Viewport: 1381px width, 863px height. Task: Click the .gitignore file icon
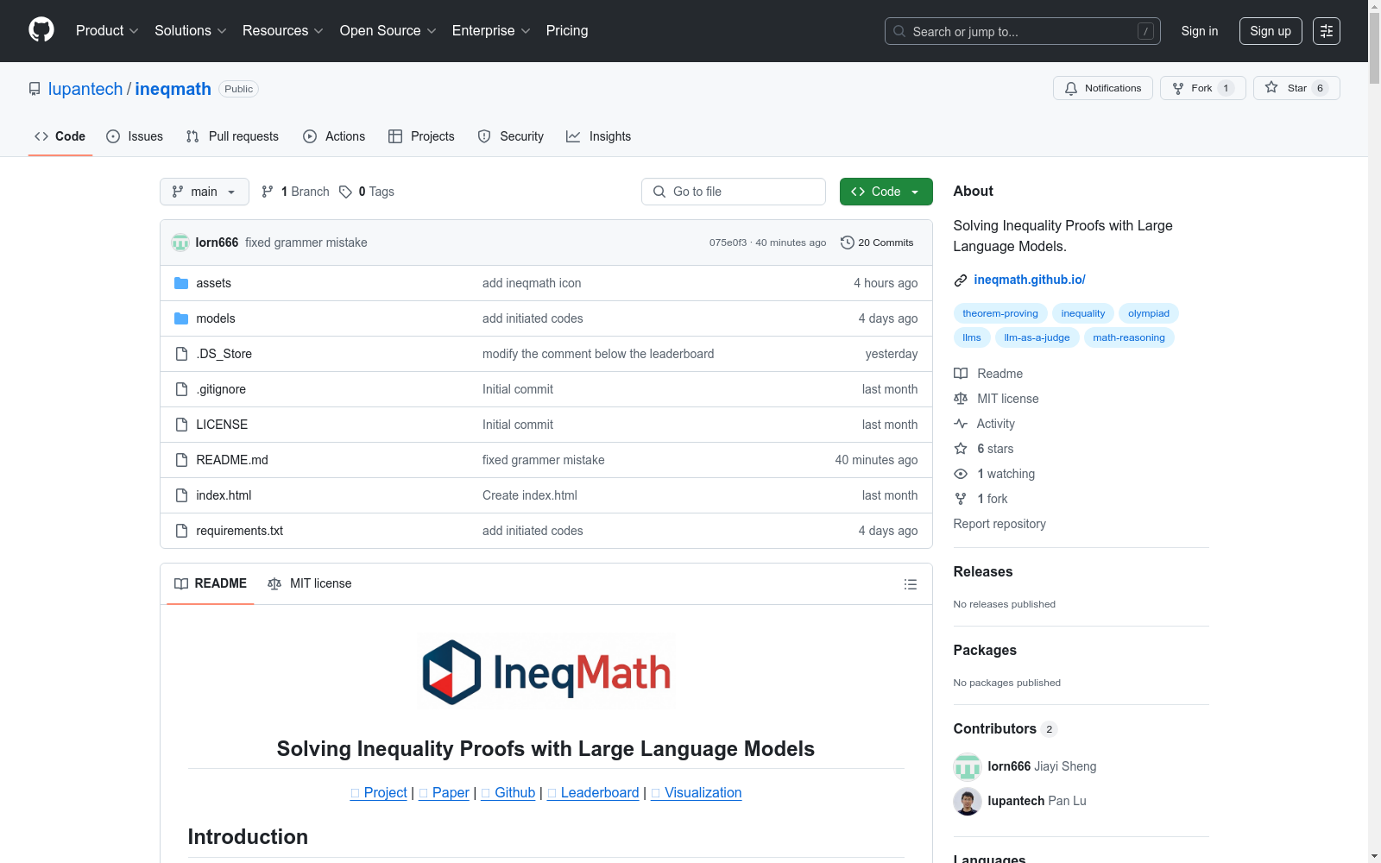pos(181,389)
